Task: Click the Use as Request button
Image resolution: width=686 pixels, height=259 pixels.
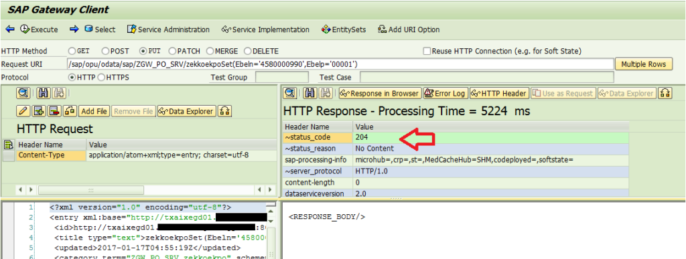Action: [563, 93]
